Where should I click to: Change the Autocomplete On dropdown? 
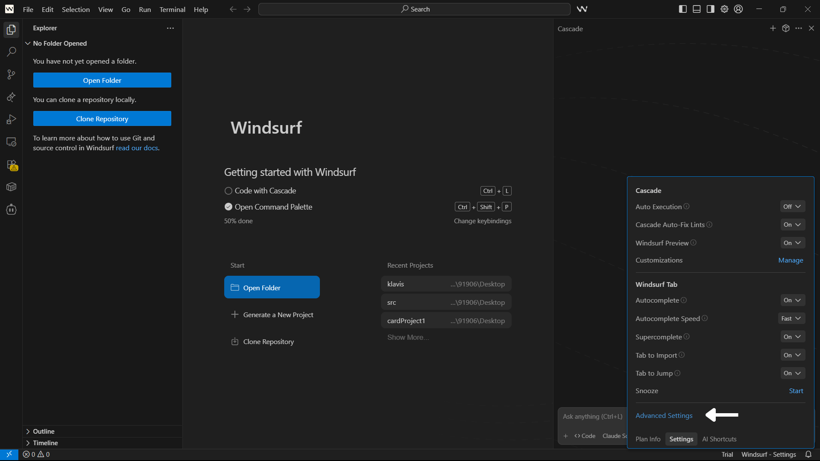[793, 300]
